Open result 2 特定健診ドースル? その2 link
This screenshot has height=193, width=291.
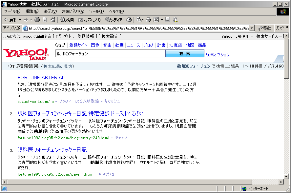pyautogui.click(x=80, y=113)
